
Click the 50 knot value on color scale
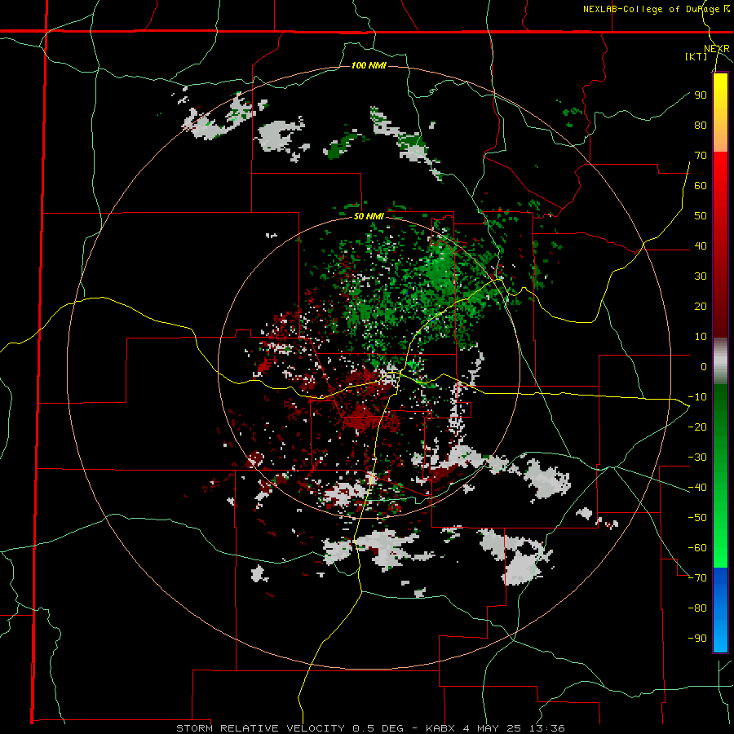(x=701, y=216)
